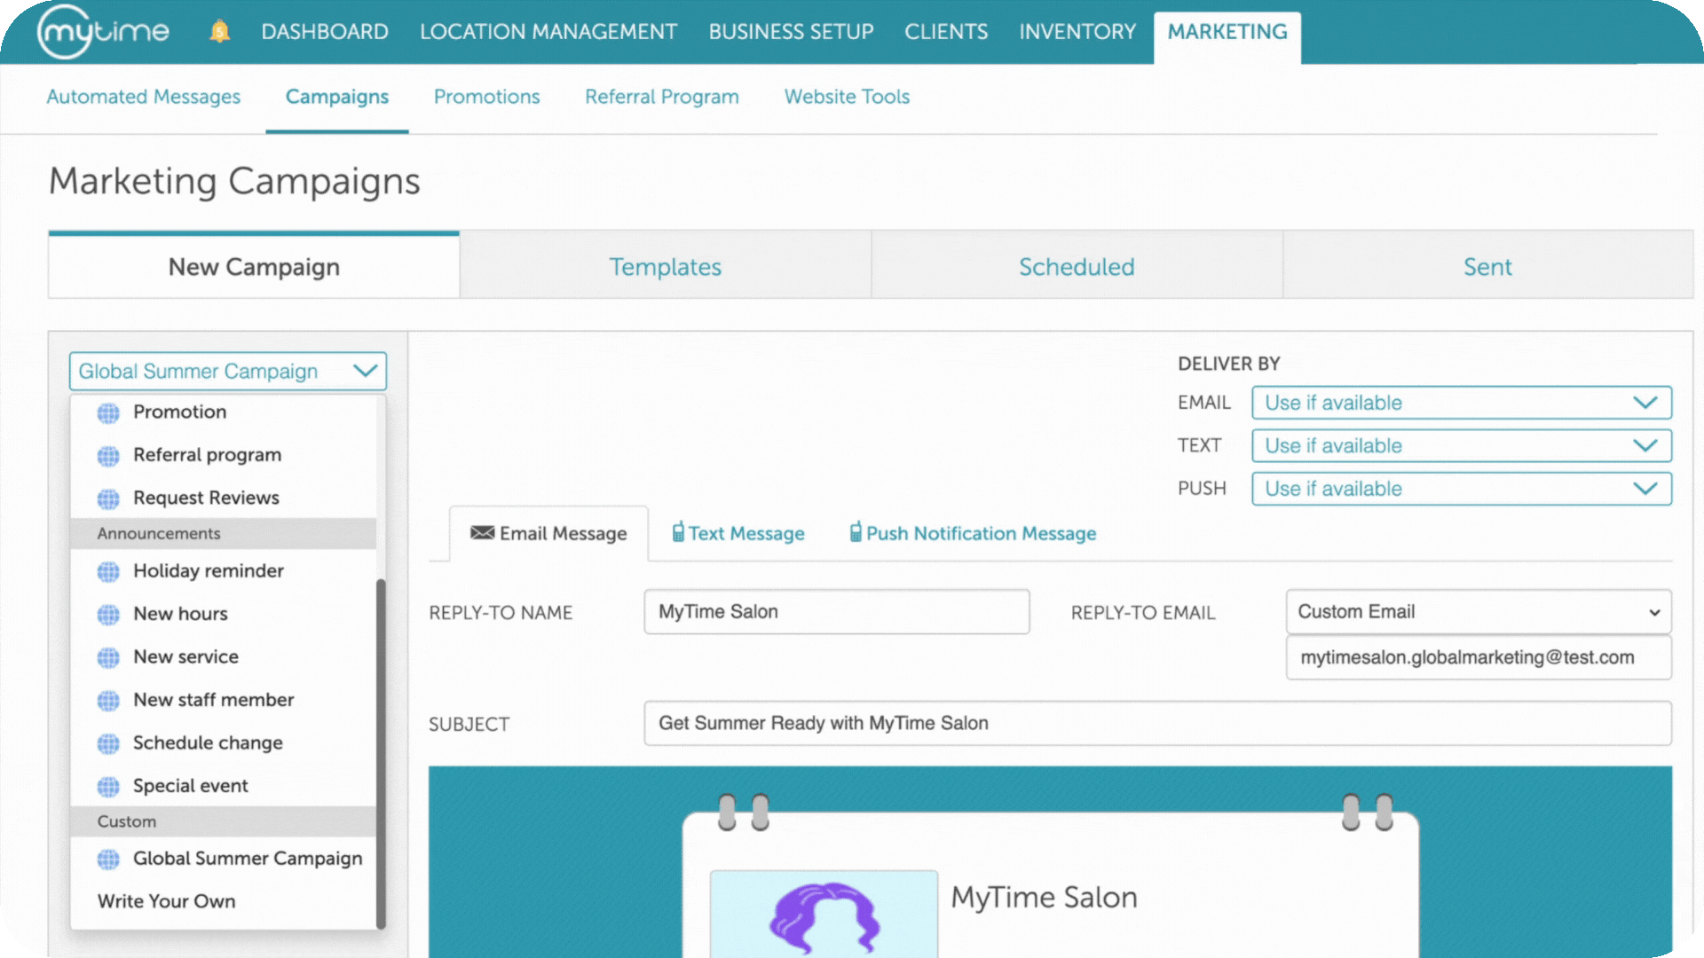Click globe icon beside Promotion

[x=108, y=412]
